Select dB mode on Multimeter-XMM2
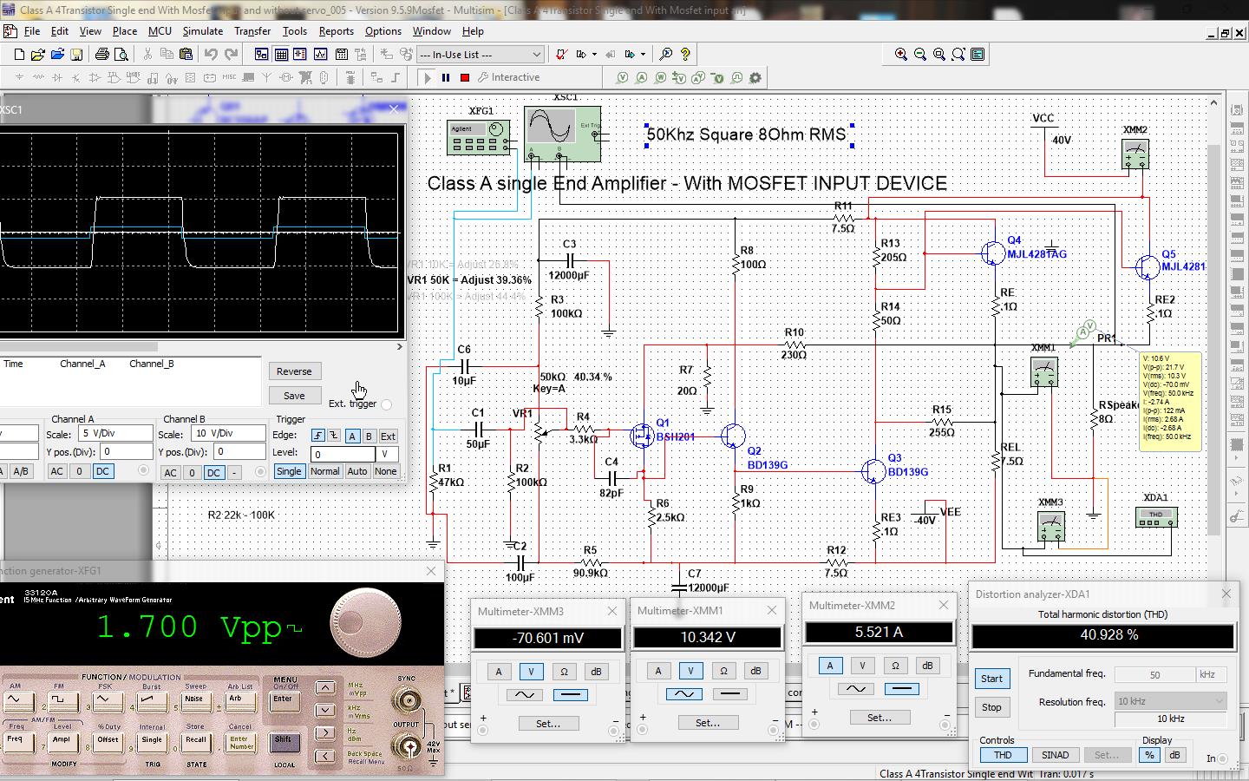 927,665
